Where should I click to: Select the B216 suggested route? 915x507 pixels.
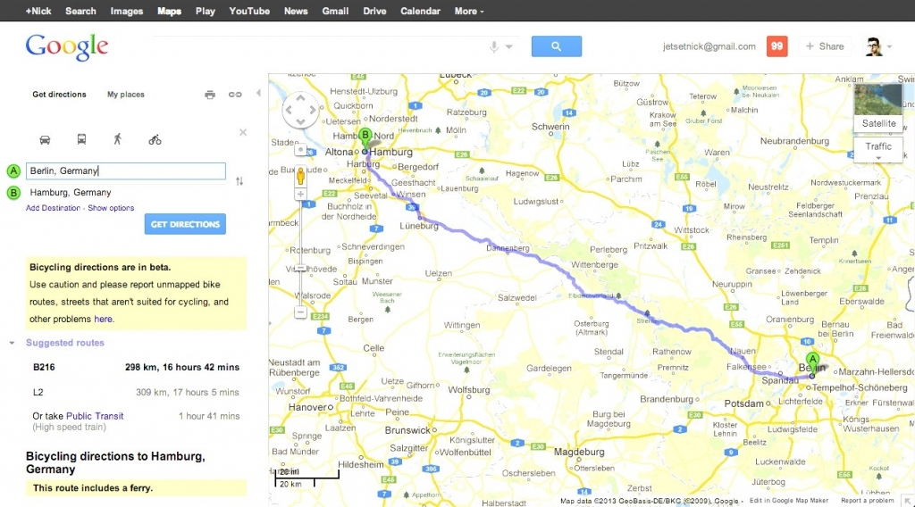(134, 367)
